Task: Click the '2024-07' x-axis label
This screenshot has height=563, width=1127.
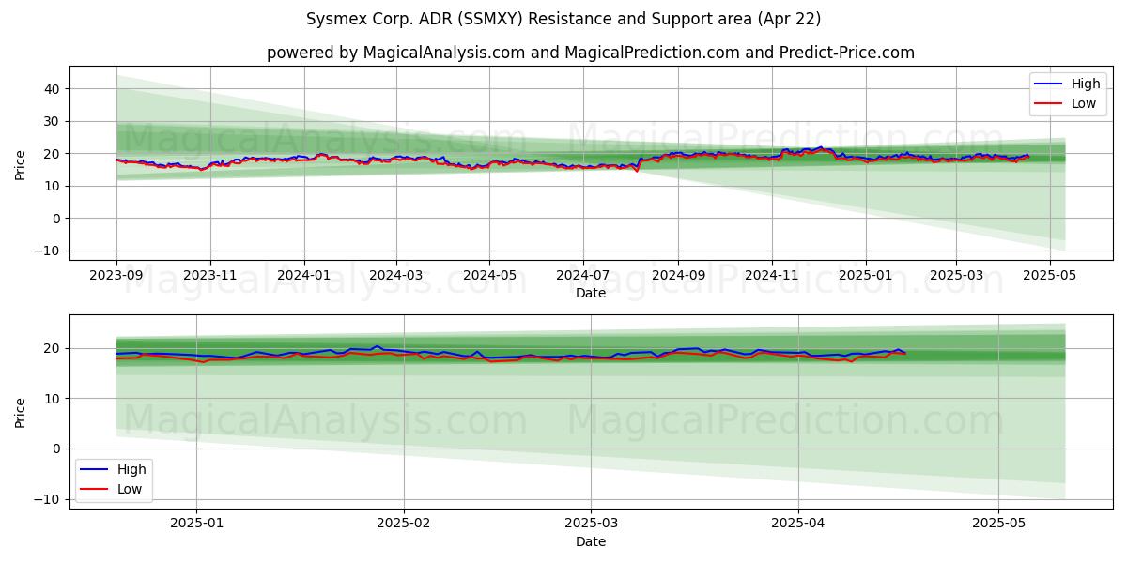Action: pyautogui.click(x=583, y=277)
